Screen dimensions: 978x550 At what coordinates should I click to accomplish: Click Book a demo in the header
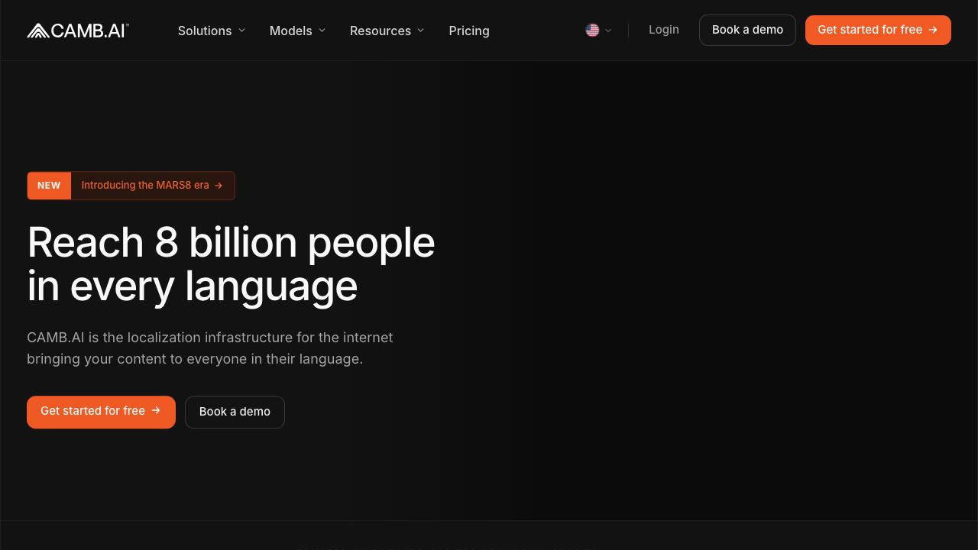(747, 30)
